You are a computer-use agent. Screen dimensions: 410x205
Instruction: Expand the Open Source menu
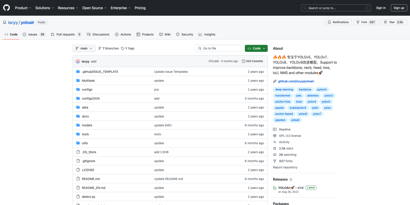(x=94, y=8)
